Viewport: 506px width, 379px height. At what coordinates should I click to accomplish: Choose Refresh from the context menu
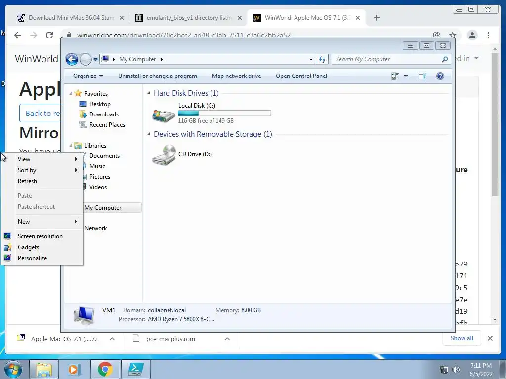coord(42,181)
